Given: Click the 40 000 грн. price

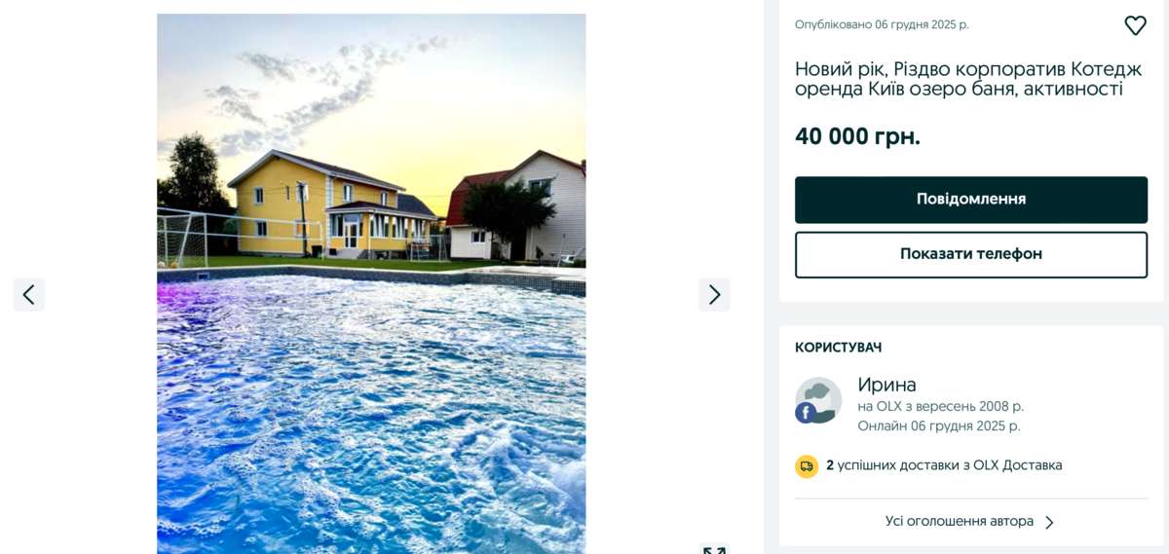Looking at the screenshot, I should click(857, 136).
